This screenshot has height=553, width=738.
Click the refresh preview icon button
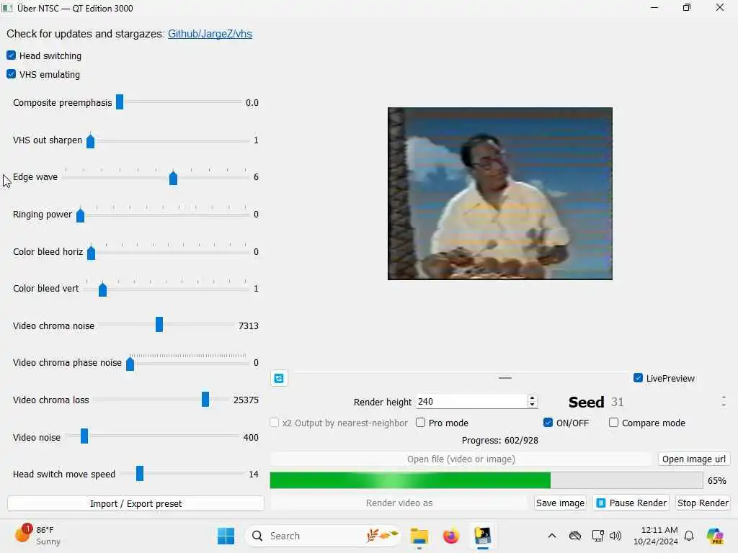pos(279,379)
